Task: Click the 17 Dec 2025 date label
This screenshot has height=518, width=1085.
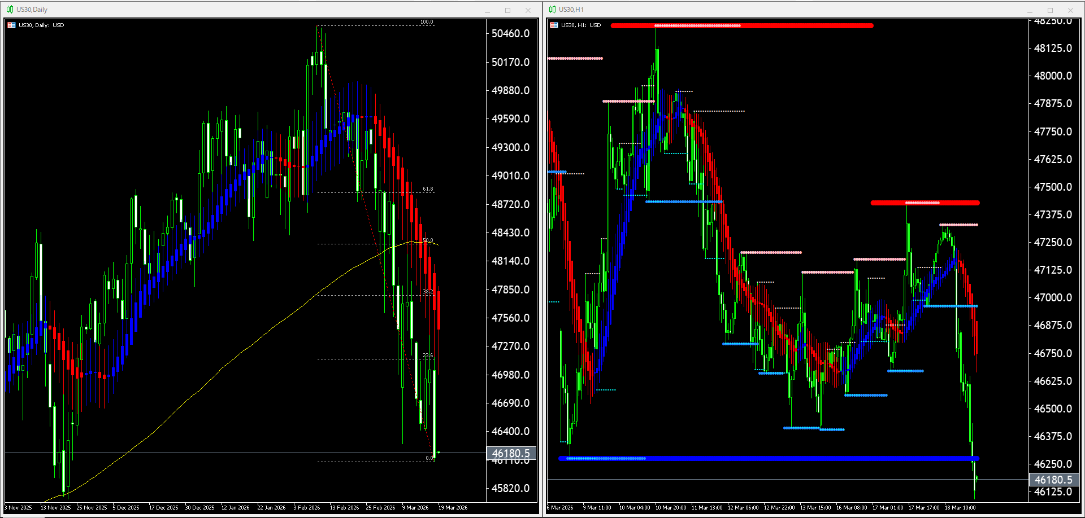Action: 164,508
